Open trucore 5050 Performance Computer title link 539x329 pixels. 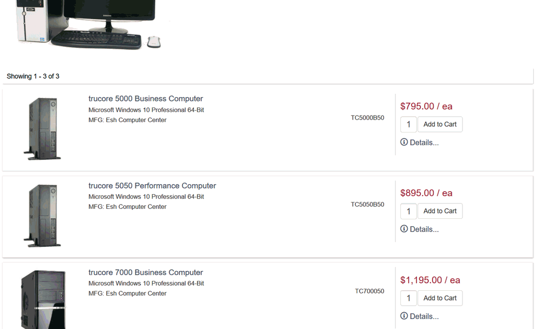(152, 186)
